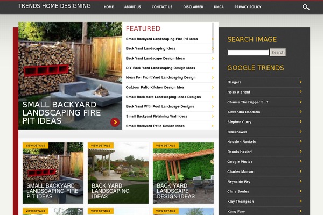Click the arrow beside Houston Rockets
Viewport: 323px width, 215px height.
coord(301,141)
